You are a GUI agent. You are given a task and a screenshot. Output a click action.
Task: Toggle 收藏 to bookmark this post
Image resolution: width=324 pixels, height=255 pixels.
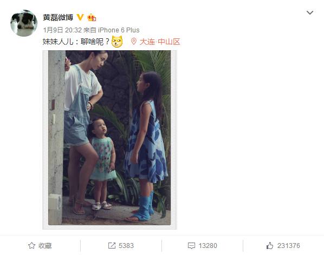click(x=40, y=245)
